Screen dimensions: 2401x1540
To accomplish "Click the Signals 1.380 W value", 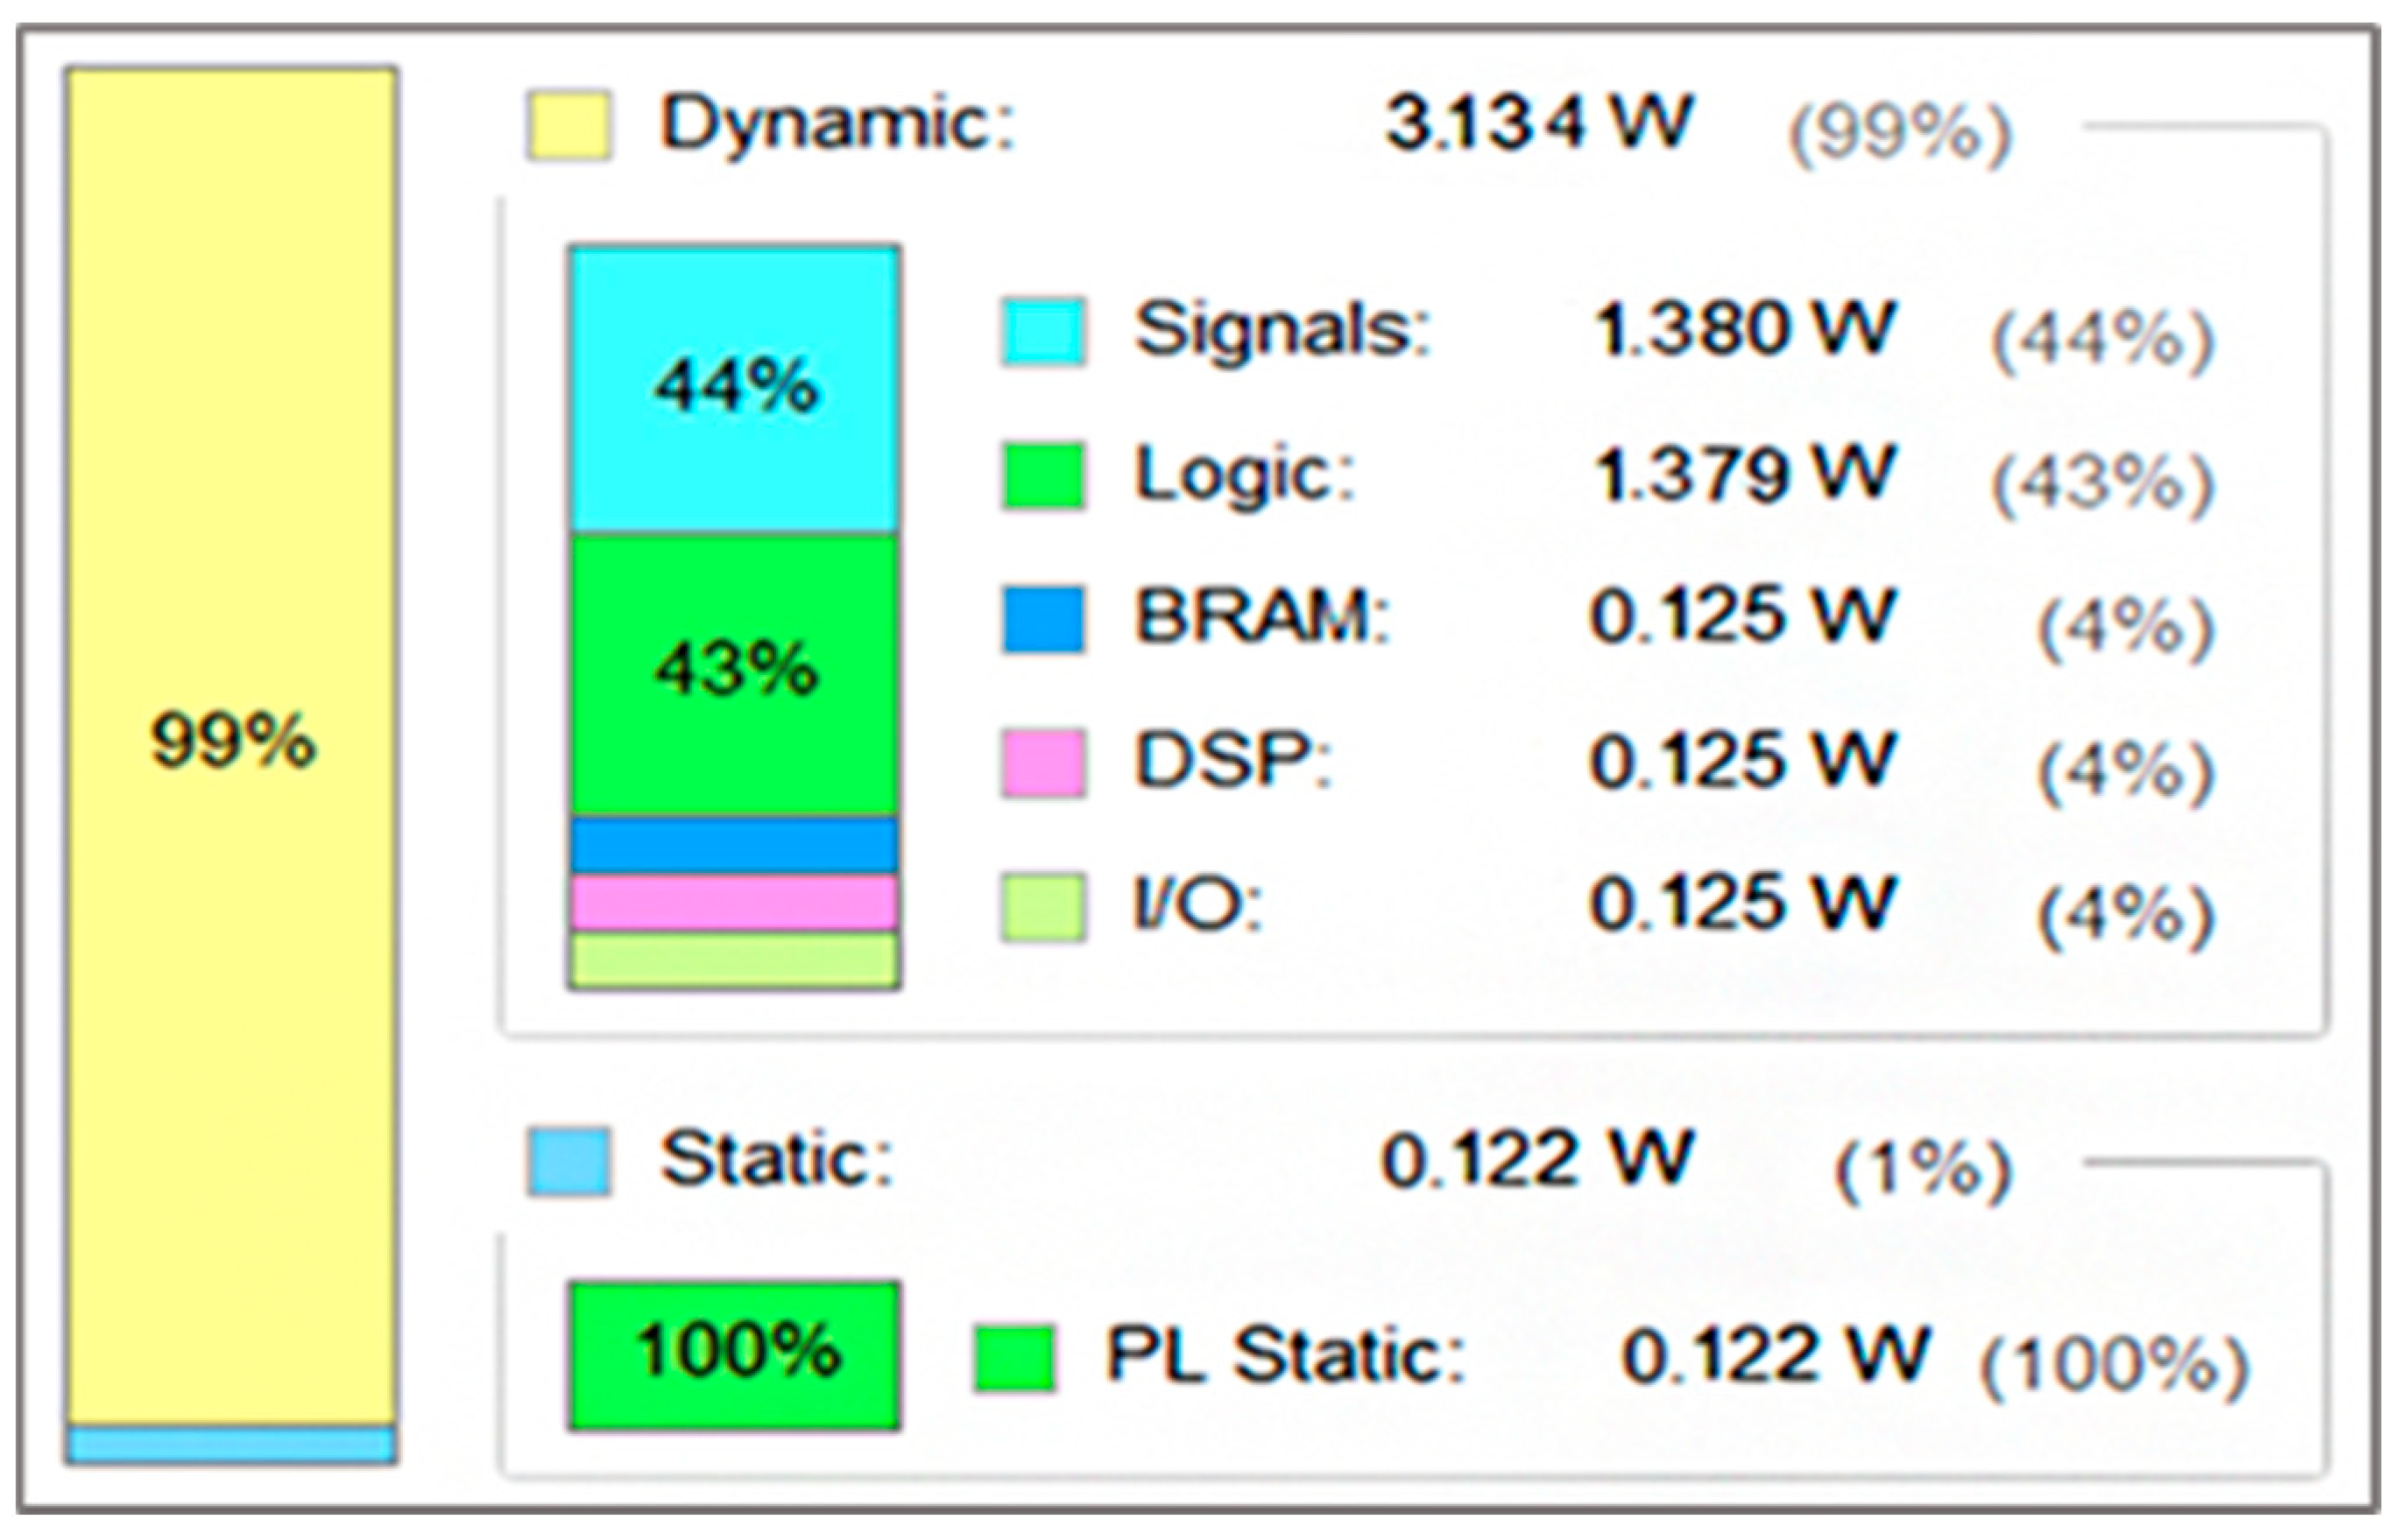I will (x=1743, y=330).
